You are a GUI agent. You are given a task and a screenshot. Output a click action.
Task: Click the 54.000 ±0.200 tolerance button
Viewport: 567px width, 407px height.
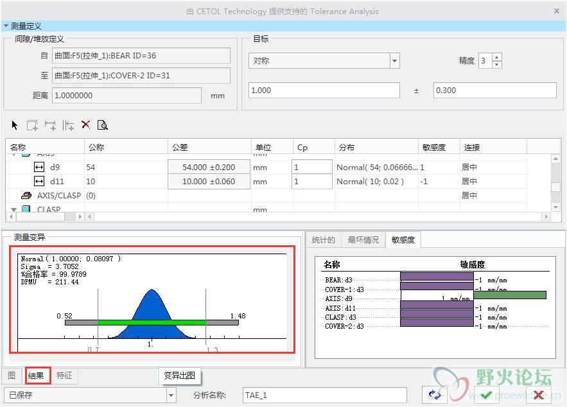[209, 167]
